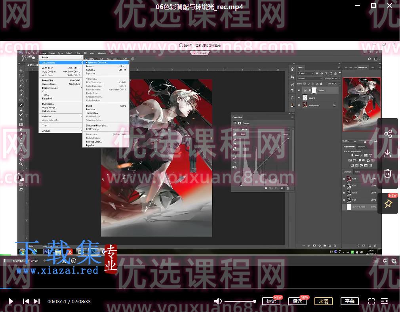This screenshot has width=400, height=312.
Task: Choose Levels from the Adjustments submenu
Action: click(x=106, y=66)
